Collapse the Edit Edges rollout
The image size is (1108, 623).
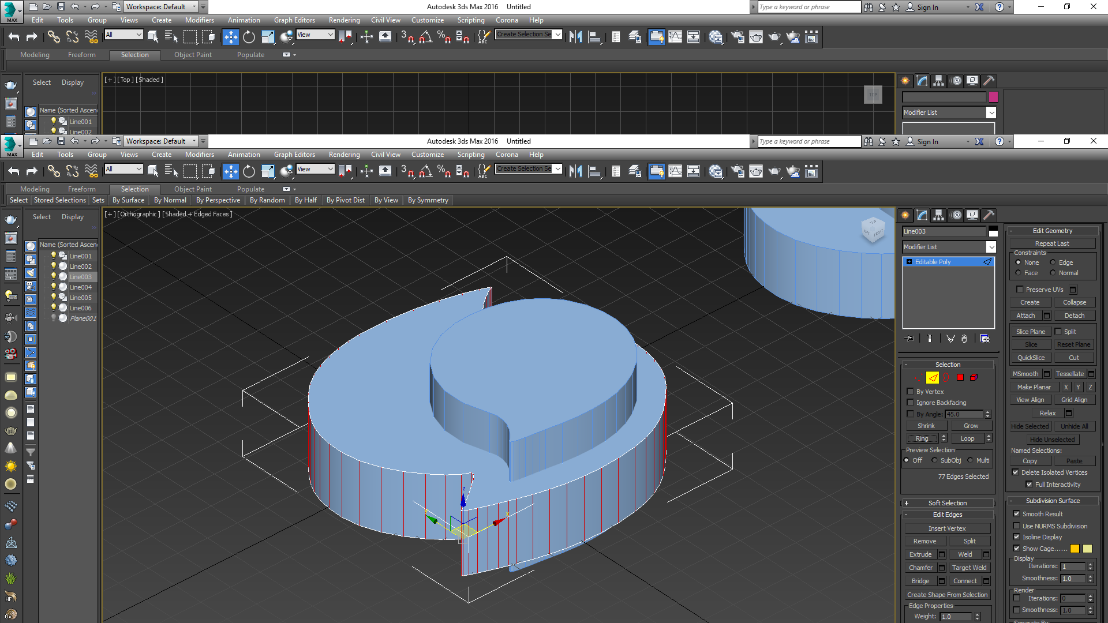pyautogui.click(x=948, y=515)
